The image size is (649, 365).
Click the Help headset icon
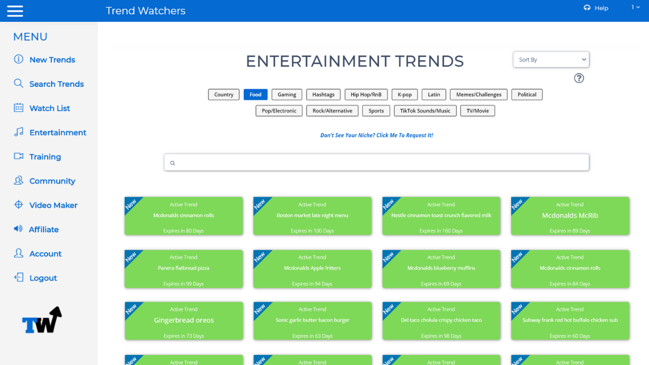tap(587, 8)
